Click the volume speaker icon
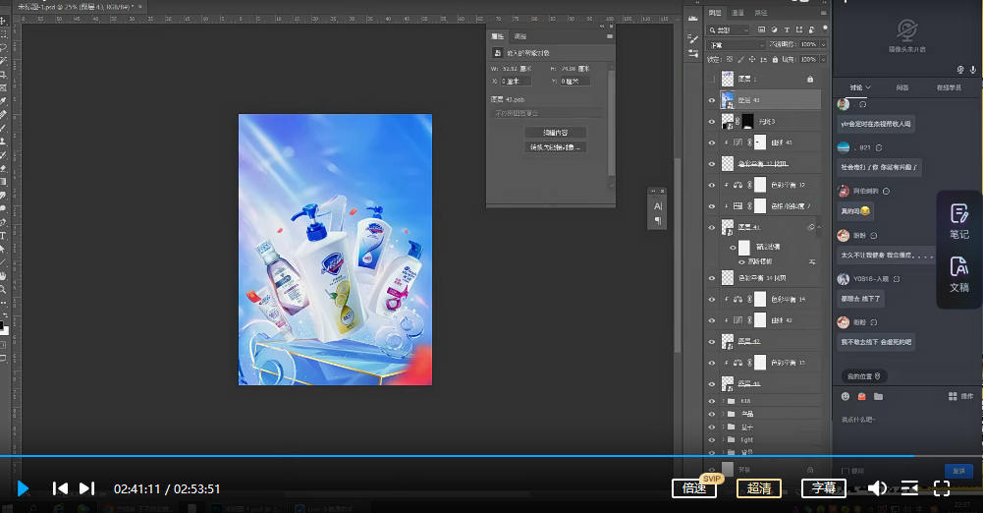This screenshot has width=983, height=513. tap(877, 488)
